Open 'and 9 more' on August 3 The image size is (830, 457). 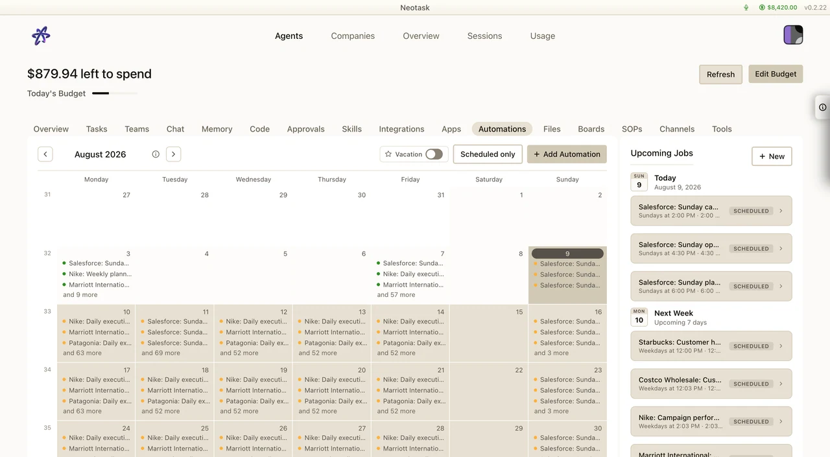pyautogui.click(x=80, y=295)
